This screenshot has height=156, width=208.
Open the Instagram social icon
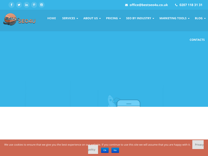42,5
